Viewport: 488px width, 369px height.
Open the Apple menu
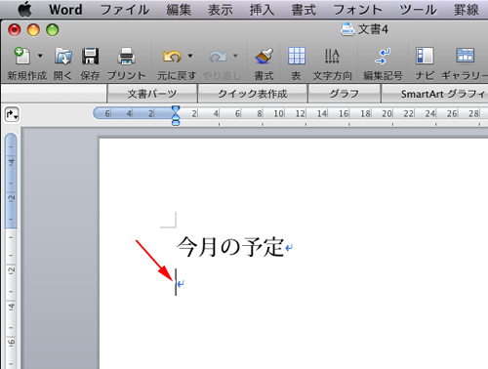(24, 10)
